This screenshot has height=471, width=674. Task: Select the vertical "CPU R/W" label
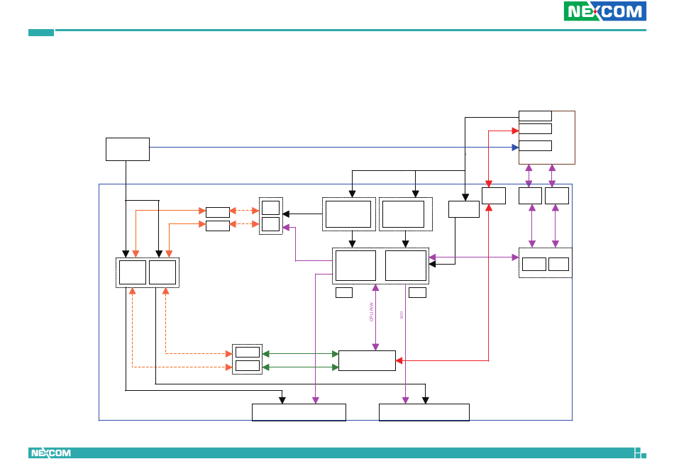coord(371,312)
